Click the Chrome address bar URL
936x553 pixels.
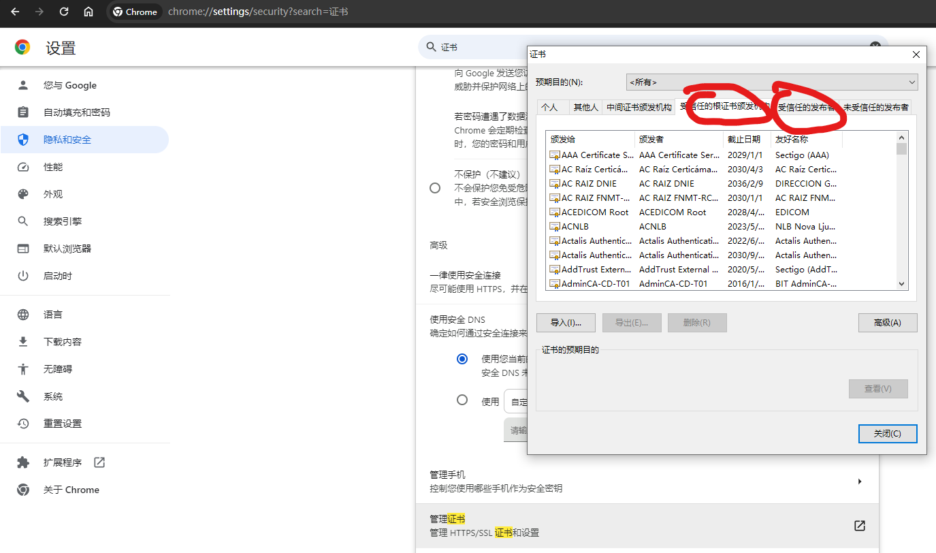258,12
